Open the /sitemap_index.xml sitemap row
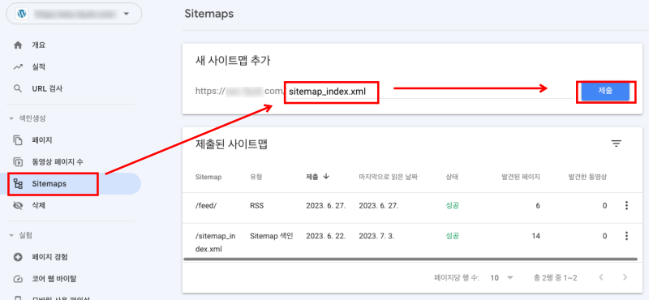The width and height of the screenshot is (649, 300). tap(412, 241)
